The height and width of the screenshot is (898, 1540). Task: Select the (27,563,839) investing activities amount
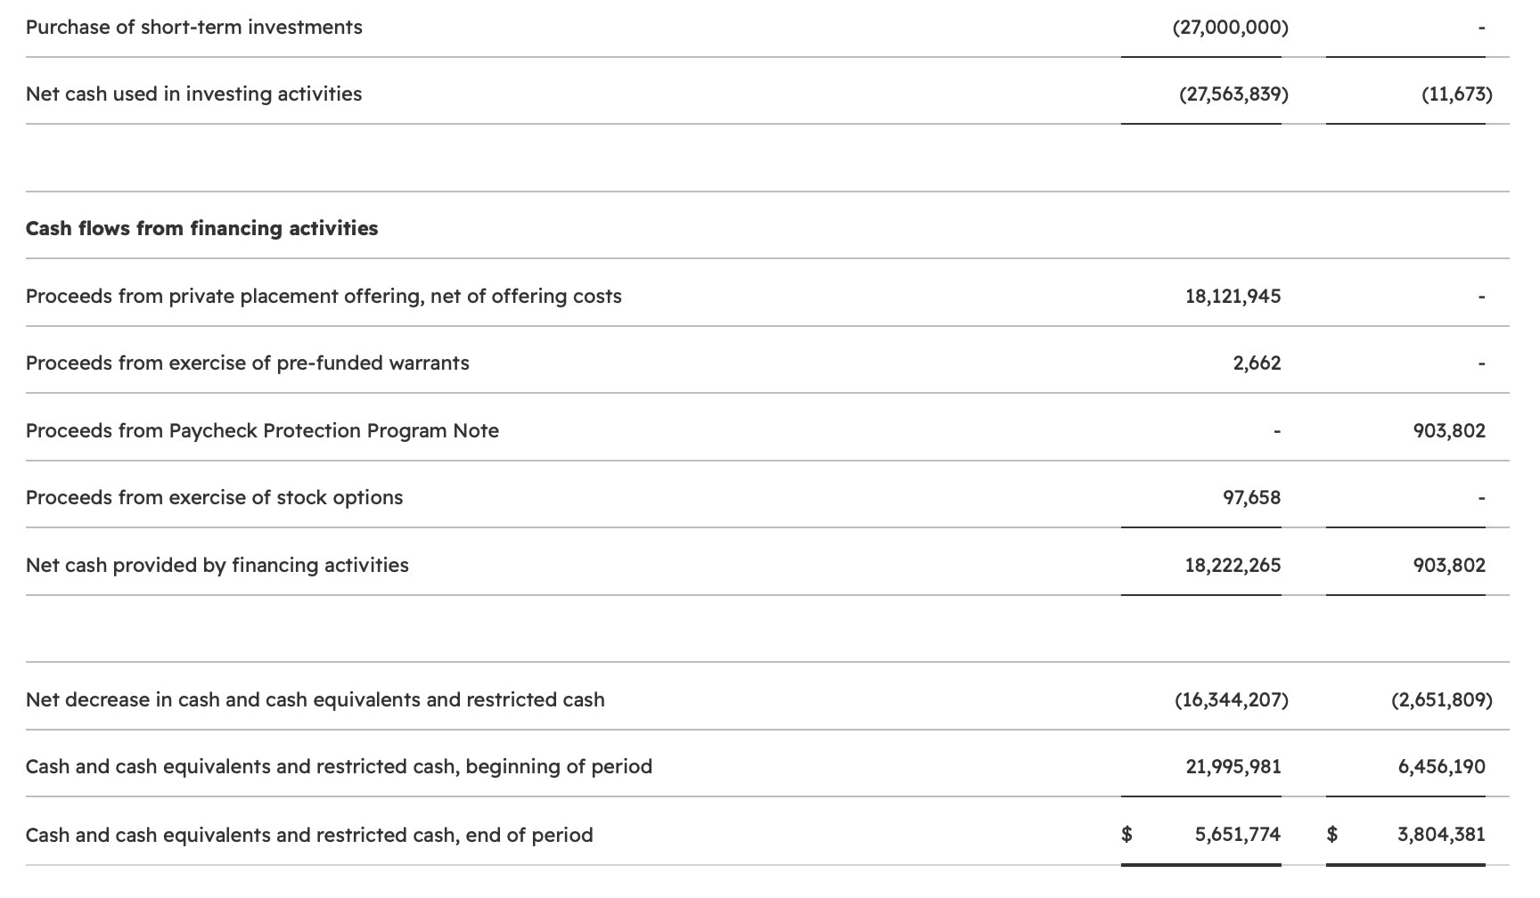(1233, 94)
